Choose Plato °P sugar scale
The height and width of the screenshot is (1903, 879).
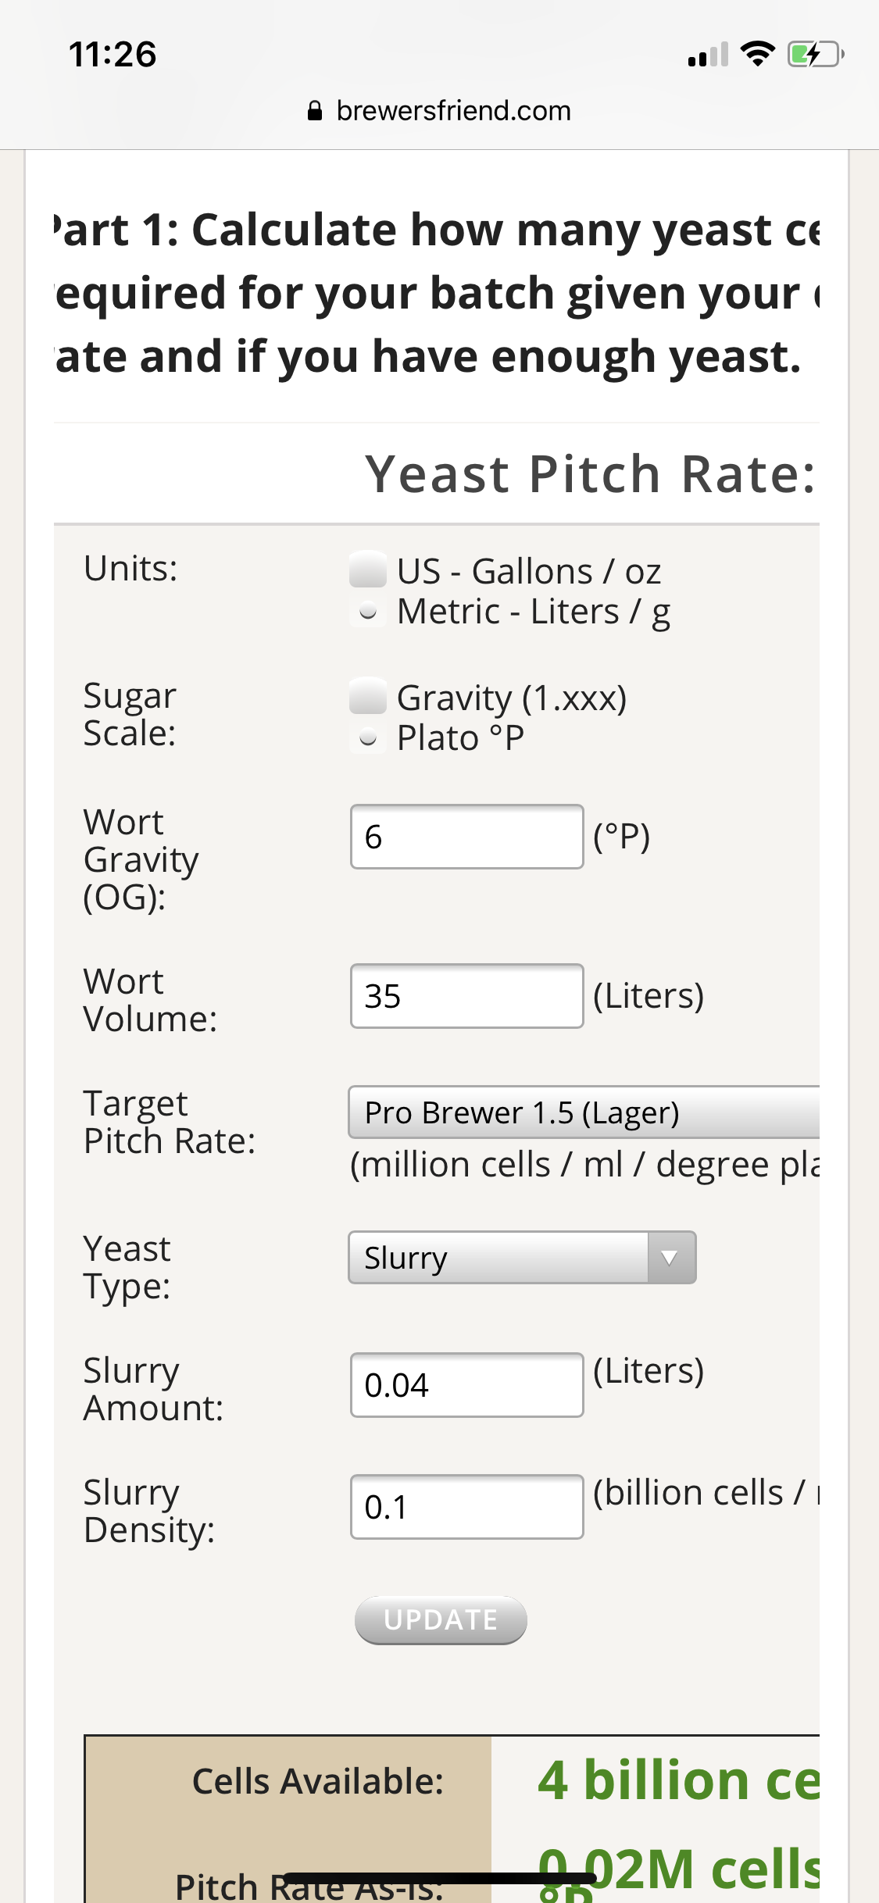368,737
